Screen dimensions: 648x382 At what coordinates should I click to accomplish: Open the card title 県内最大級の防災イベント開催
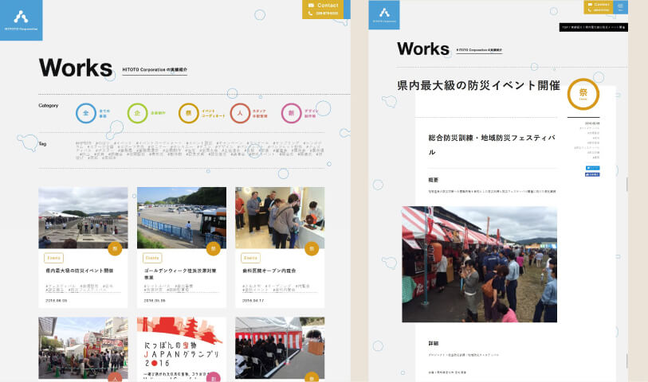pyautogui.click(x=80, y=271)
